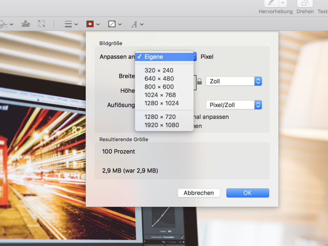Viewport: 328px width, 246px height.
Task: Open the Adjust Color prism tool
Action: pyautogui.click(x=25, y=24)
